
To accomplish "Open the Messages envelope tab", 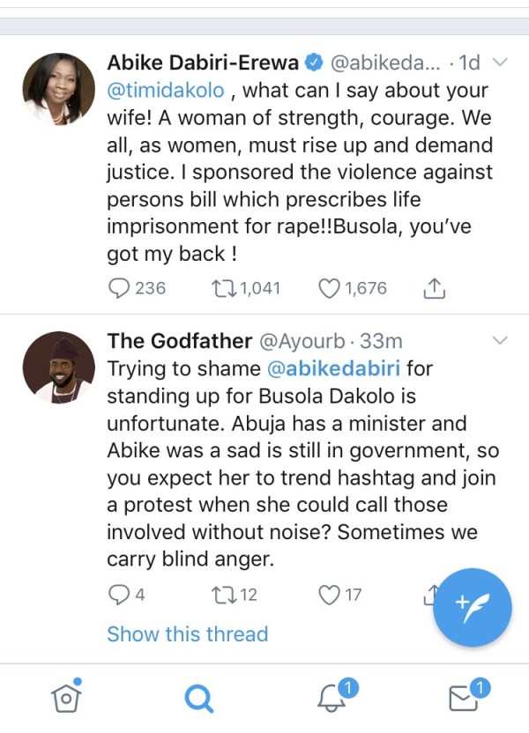I will 464,699.
